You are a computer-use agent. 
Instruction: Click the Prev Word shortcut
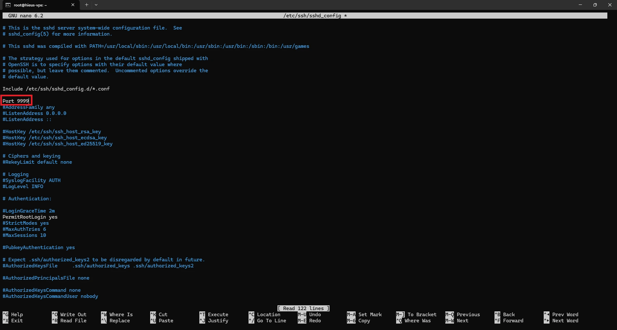coord(561,315)
